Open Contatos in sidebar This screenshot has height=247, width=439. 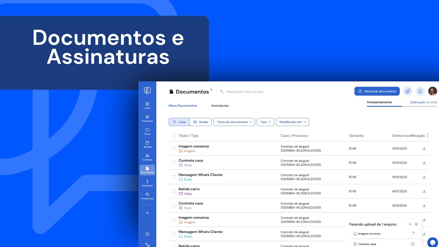(x=147, y=157)
